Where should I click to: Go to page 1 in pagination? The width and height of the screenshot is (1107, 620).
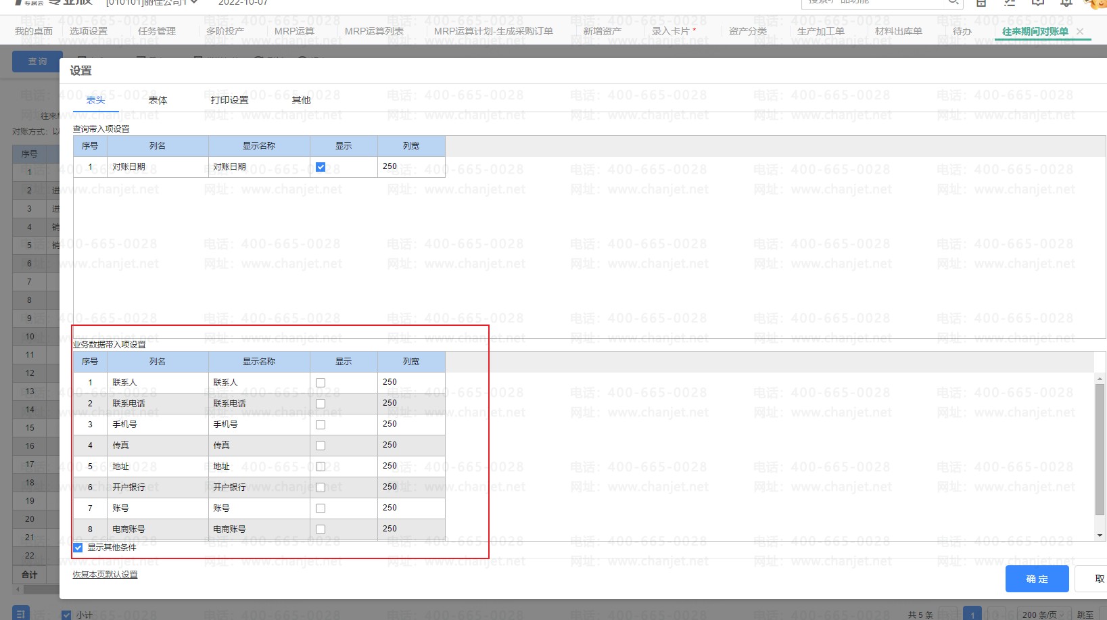click(972, 615)
